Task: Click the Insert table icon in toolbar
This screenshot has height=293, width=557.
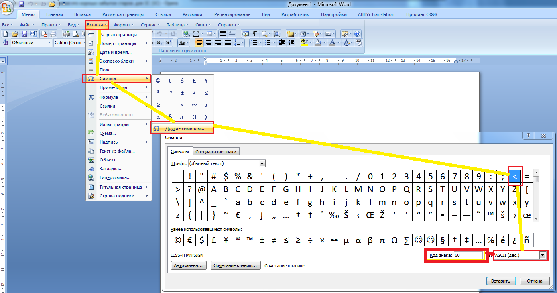Action: point(209,34)
